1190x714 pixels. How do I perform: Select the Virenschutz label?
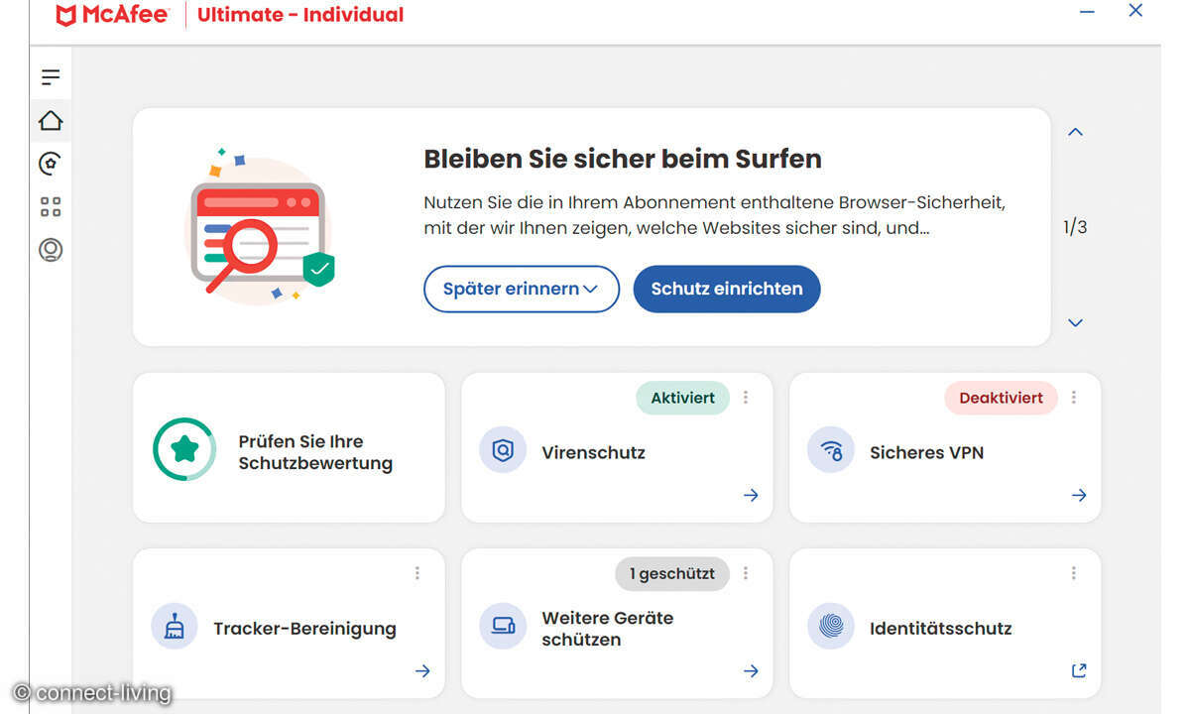pyautogui.click(x=593, y=452)
